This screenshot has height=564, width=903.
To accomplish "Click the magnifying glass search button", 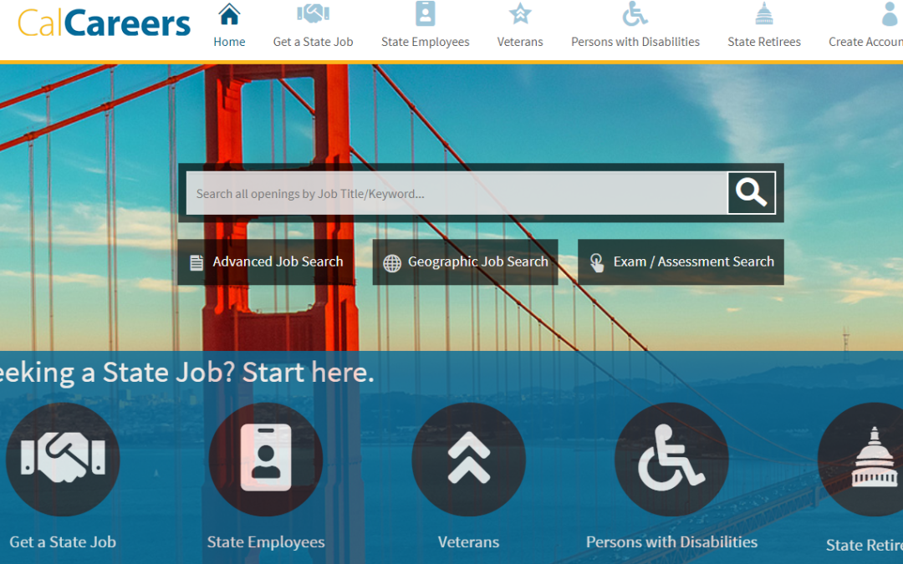I will point(752,193).
